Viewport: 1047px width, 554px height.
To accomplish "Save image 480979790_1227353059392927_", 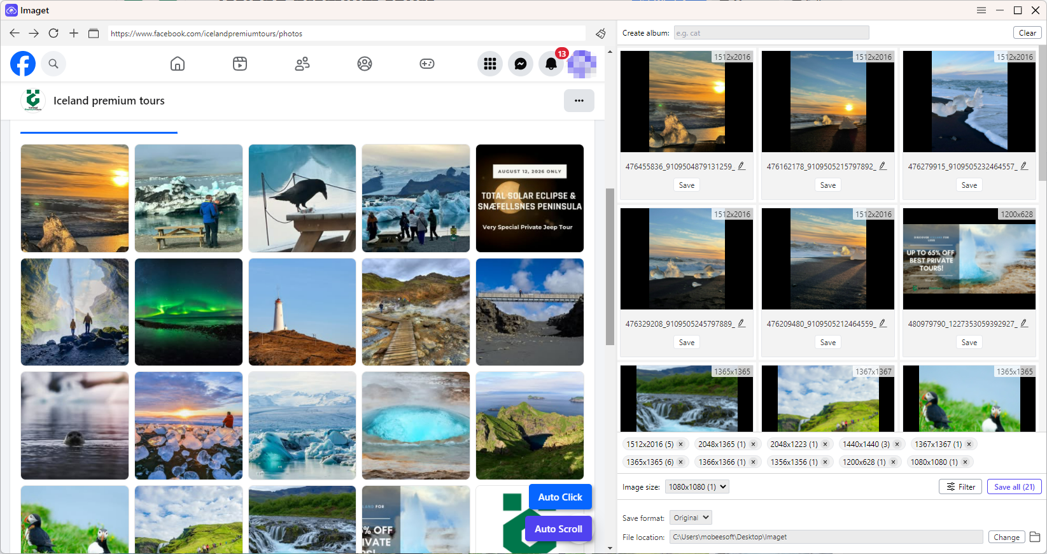I will coord(969,343).
